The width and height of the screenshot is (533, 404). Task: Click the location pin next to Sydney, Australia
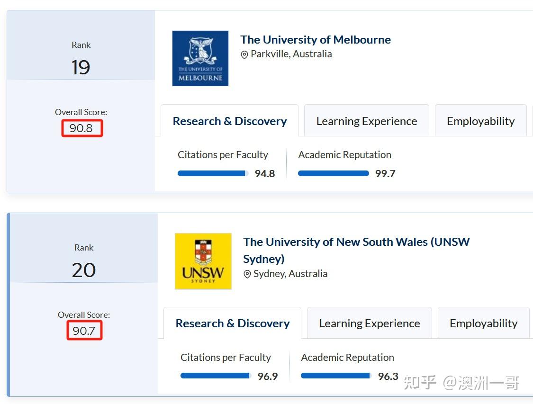[x=247, y=274]
